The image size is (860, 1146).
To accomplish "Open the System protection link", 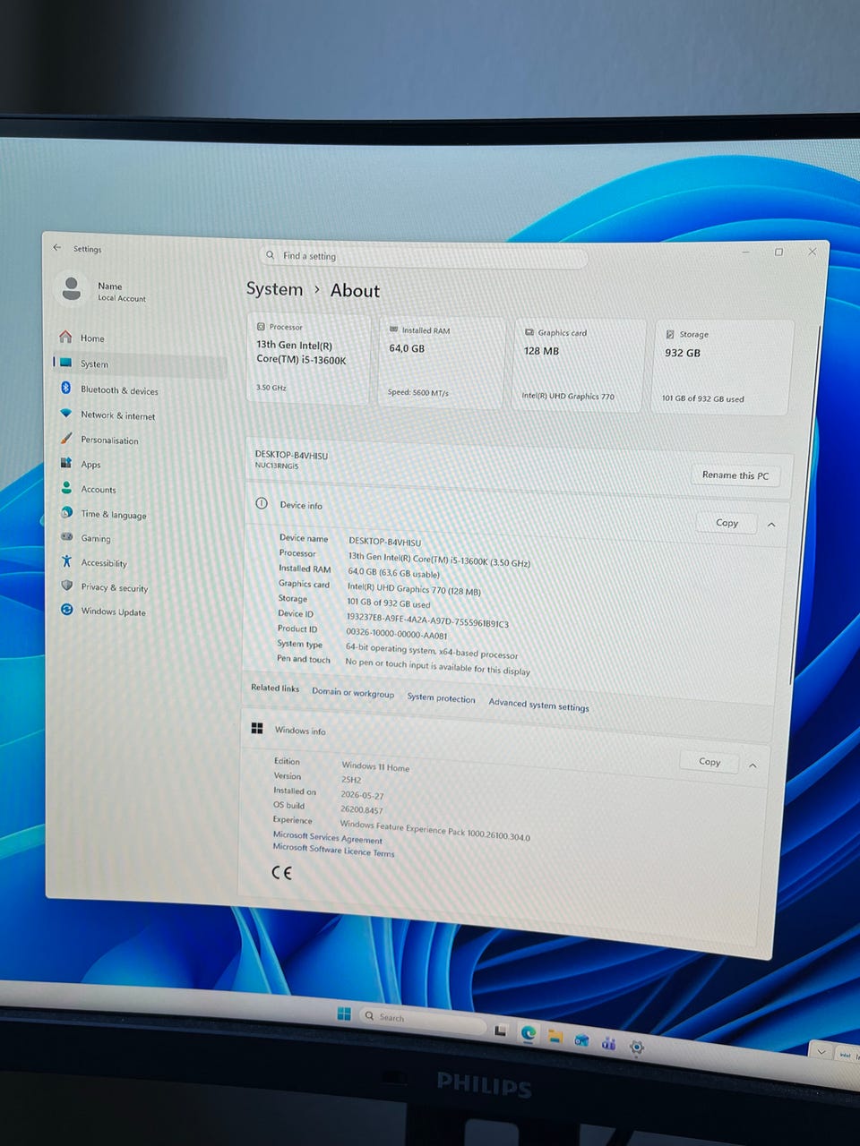I will [x=441, y=697].
